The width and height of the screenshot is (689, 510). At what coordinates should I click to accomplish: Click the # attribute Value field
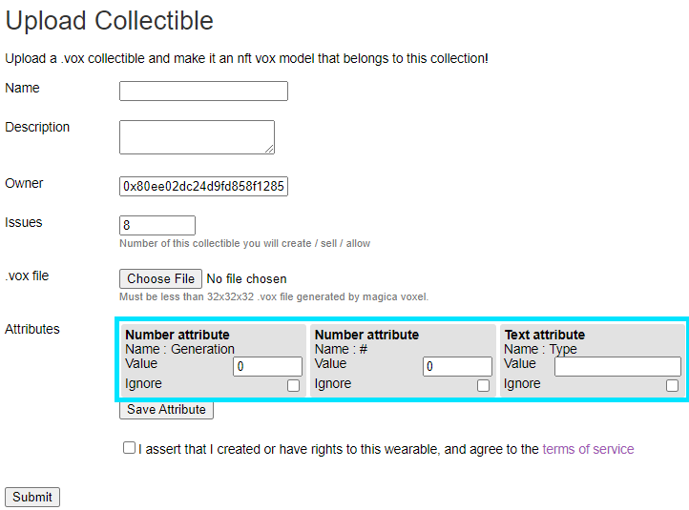tap(457, 367)
